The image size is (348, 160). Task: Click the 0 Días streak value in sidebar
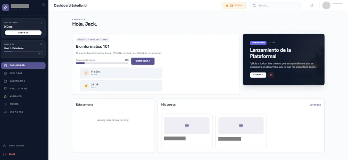(8, 26)
